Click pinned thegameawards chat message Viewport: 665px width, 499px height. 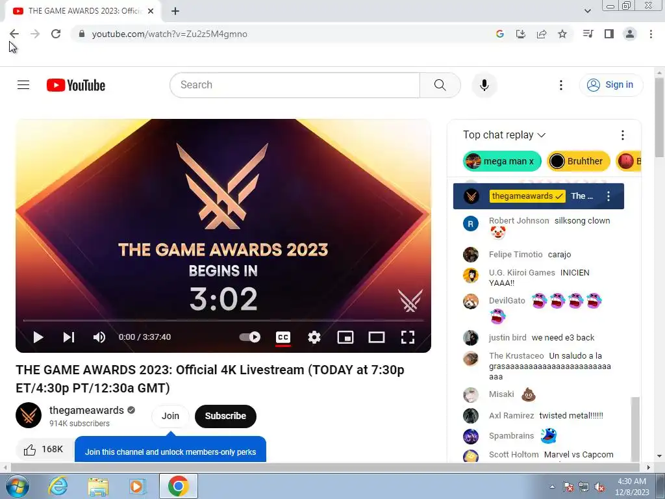point(538,196)
